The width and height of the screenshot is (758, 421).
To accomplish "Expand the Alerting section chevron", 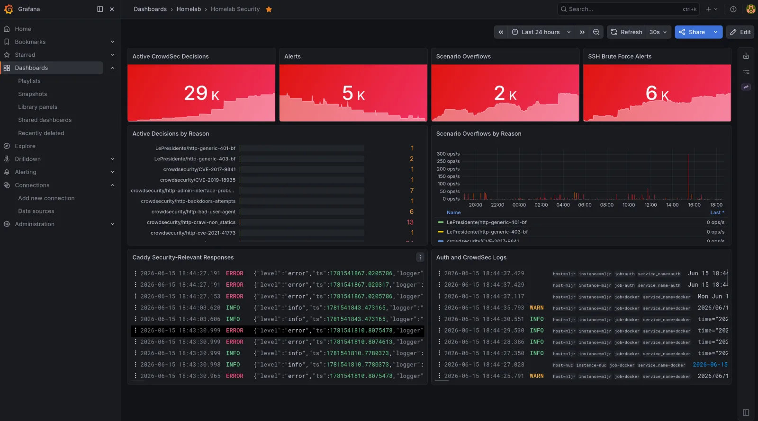I will coord(112,172).
